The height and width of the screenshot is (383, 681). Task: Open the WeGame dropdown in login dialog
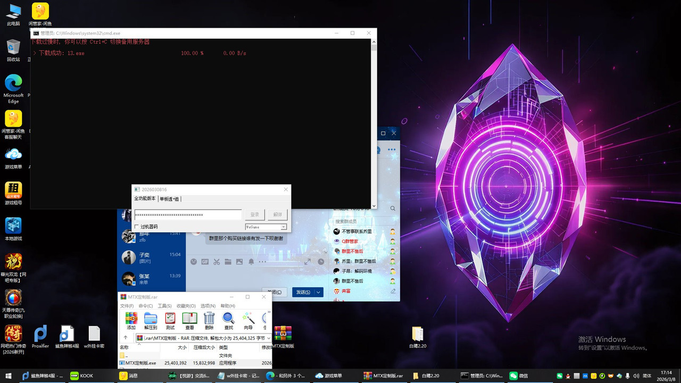pos(284,227)
